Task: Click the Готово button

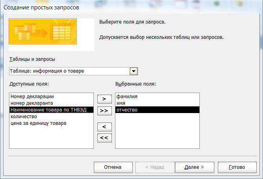Action: 237,167
